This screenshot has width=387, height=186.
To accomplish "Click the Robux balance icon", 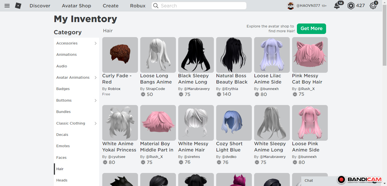I will 351,6.
